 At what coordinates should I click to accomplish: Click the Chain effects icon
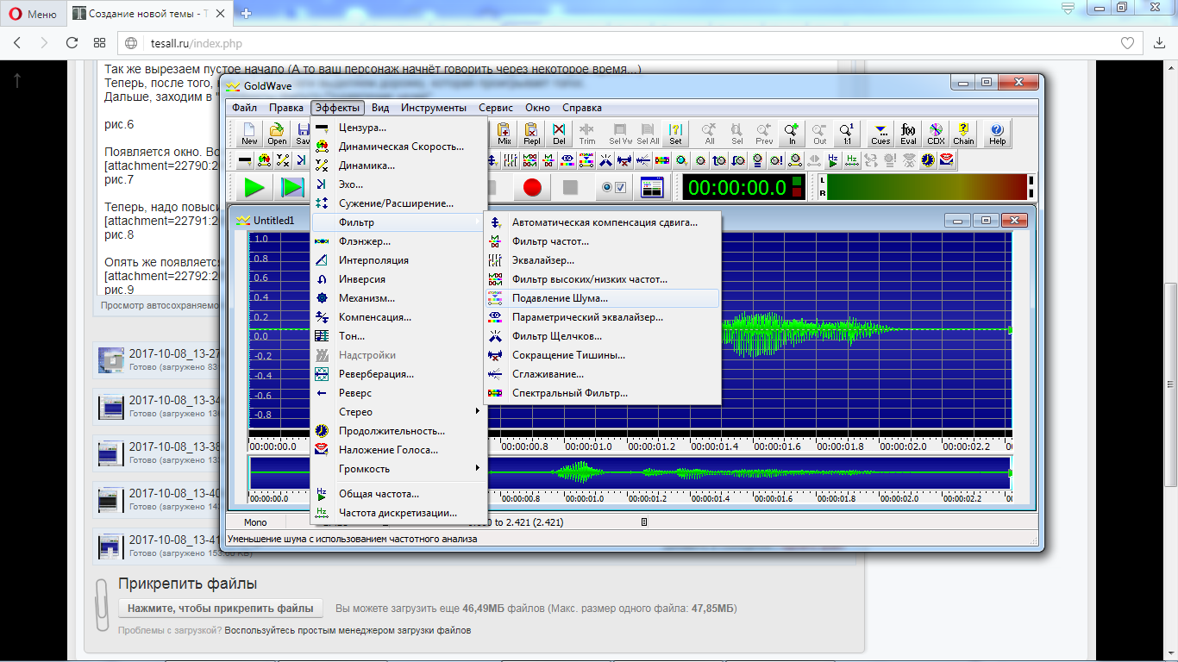(x=963, y=134)
